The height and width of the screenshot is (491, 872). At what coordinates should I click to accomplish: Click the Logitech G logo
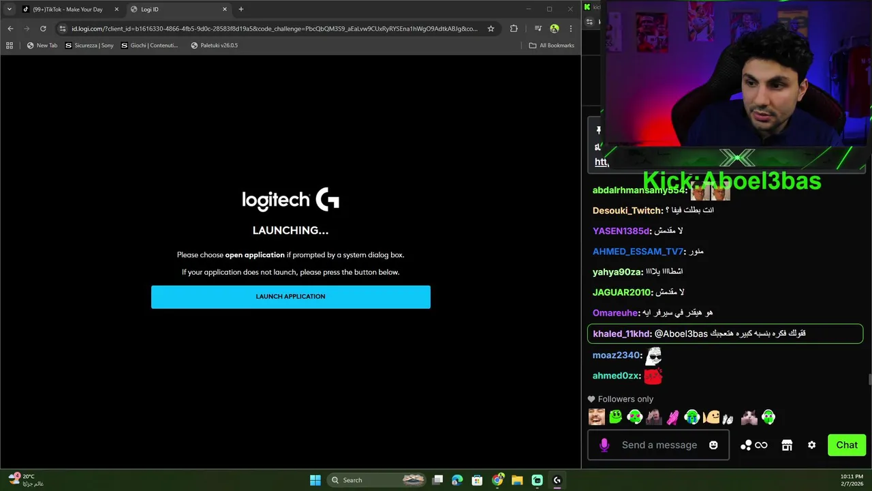291,200
